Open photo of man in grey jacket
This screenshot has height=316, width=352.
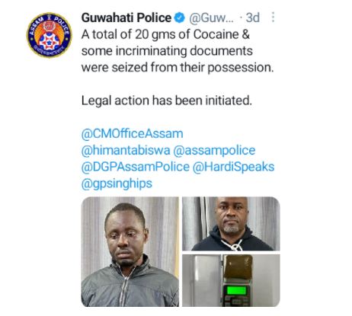pyautogui.click(x=130, y=252)
